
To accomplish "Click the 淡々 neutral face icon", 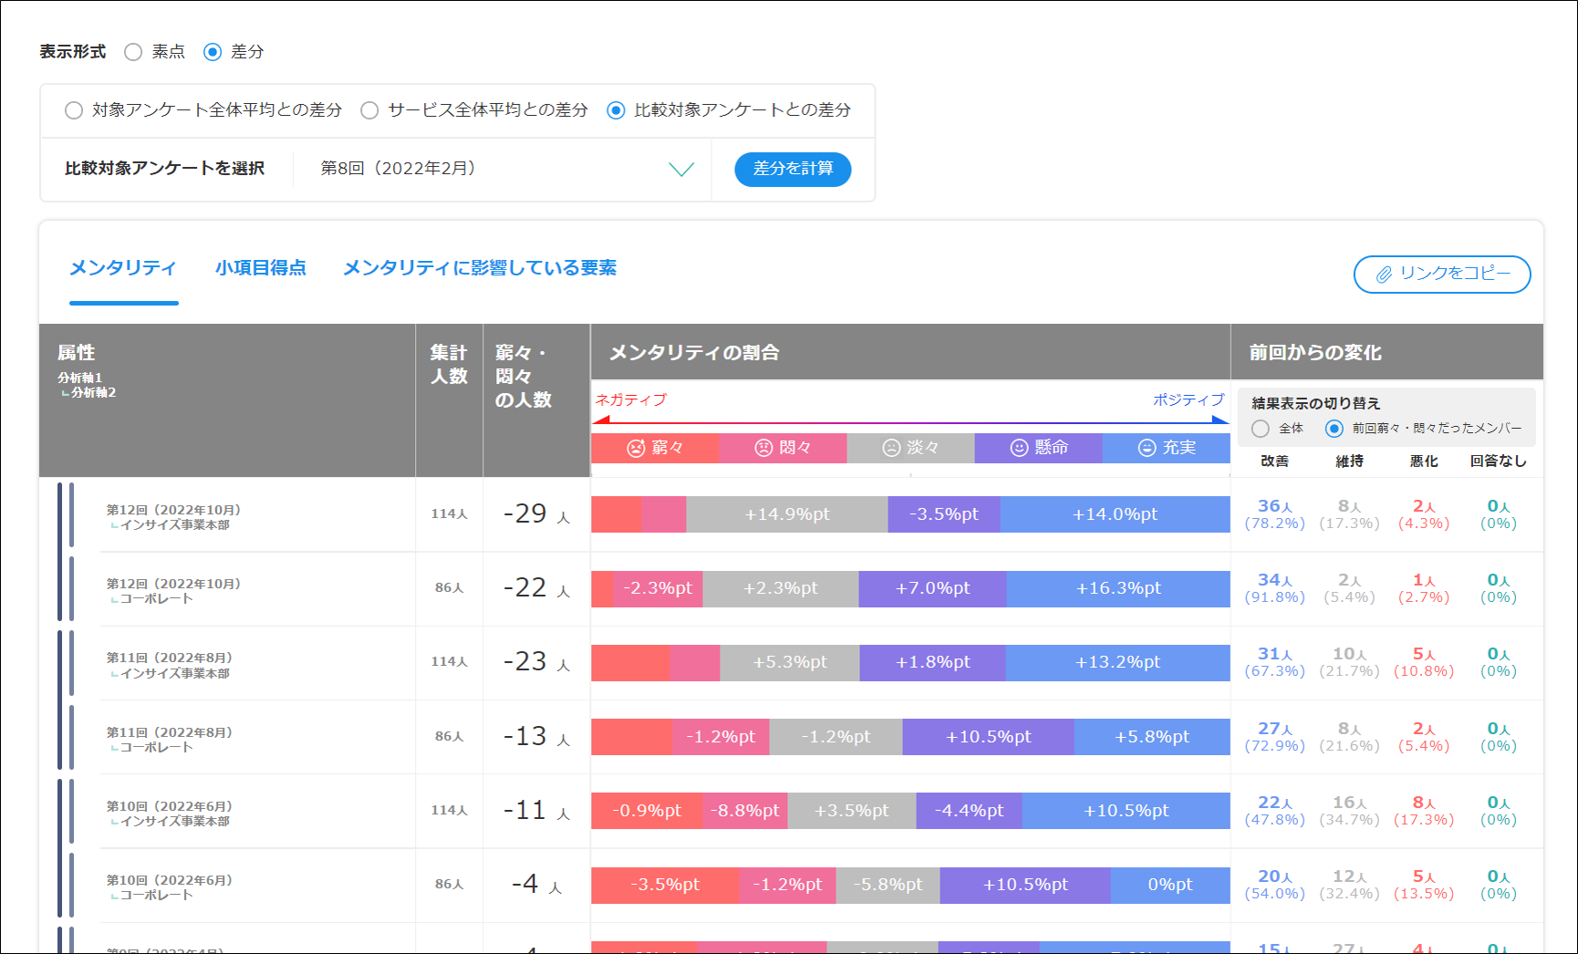I will pyautogui.click(x=891, y=448).
